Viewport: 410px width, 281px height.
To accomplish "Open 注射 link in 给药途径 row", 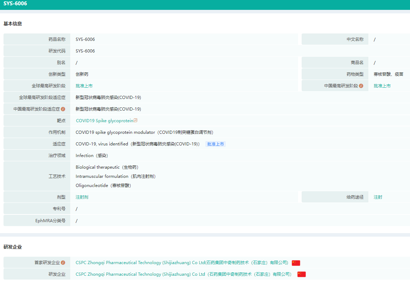I will [x=378, y=197].
